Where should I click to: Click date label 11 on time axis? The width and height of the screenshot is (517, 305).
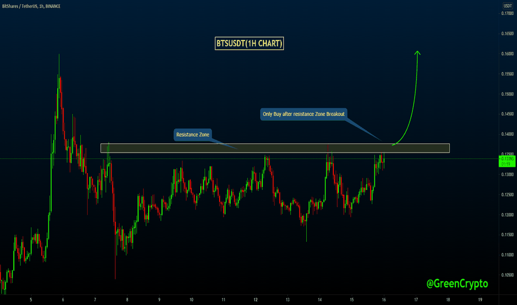[x=224, y=299]
